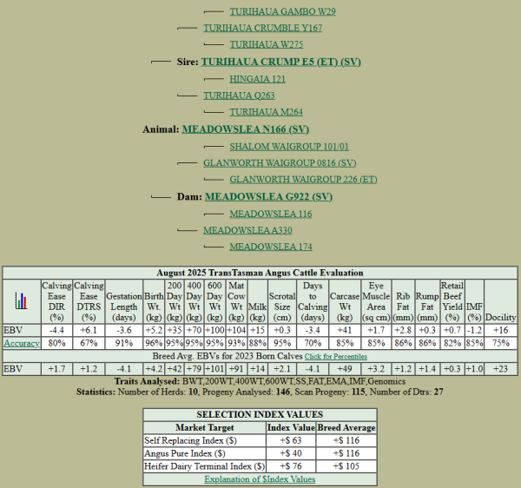The image size is (521, 488).
Task: Select the Carcase Wt (kg) header
Action: pyautogui.click(x=345, y=301)
